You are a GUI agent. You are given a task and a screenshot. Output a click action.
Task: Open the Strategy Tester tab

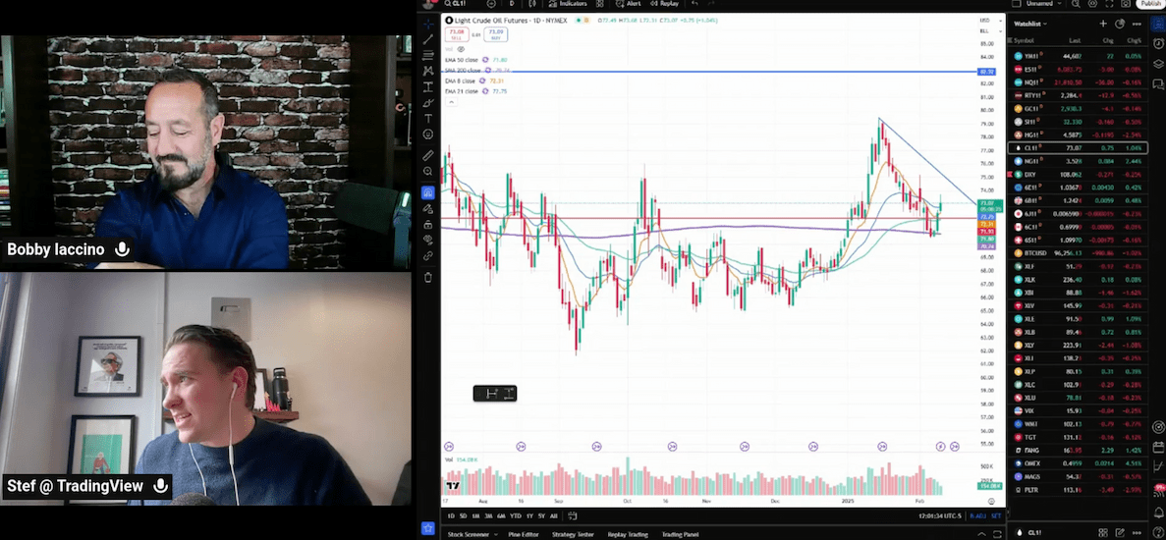click(x=574, y=534)
